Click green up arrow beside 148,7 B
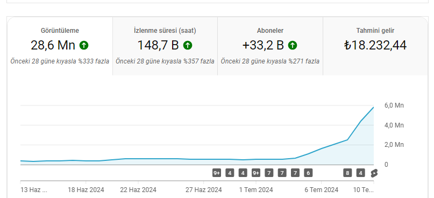Viewport: 434px width, 198px height. pos(188,45)
